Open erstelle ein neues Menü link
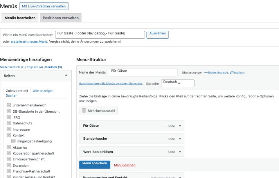 point(29,41)
